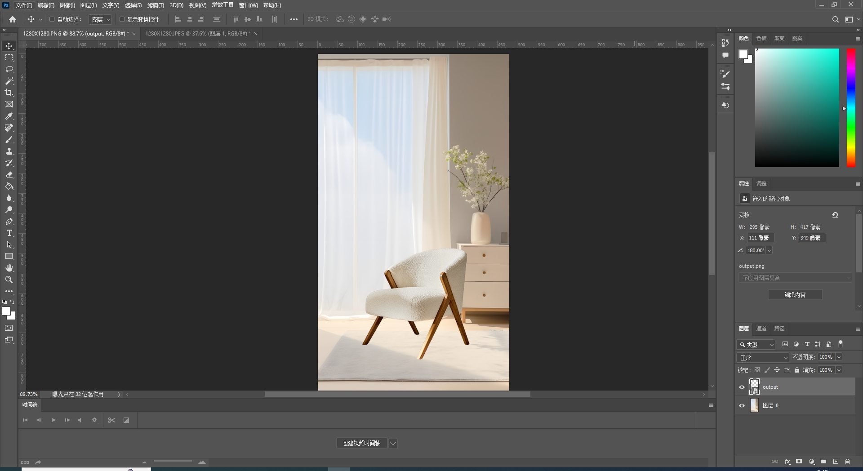Open the rotation angle dropdown
863x471 pixels.
[x=769, y=250]
